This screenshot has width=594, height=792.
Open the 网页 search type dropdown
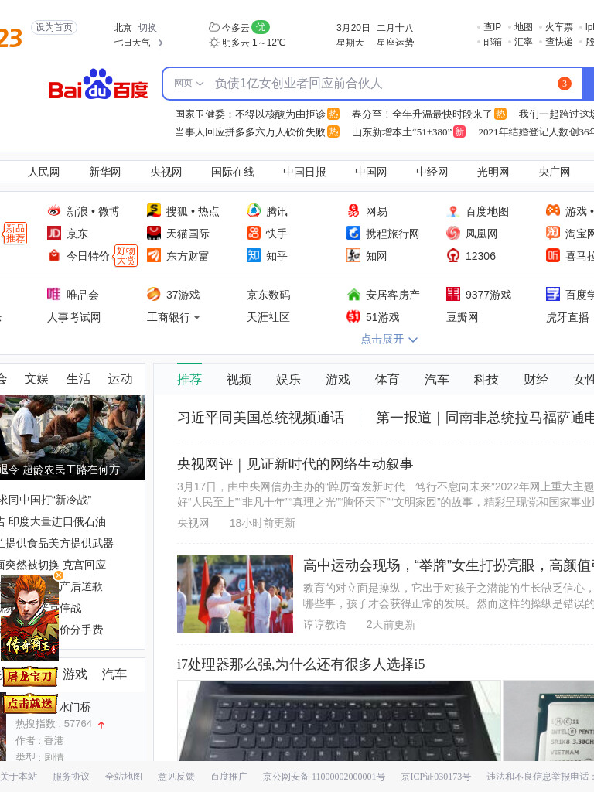pos(189,84)
